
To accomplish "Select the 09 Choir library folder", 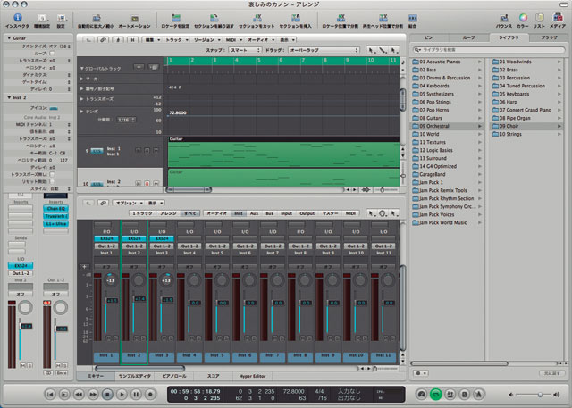I will (526, 126).
